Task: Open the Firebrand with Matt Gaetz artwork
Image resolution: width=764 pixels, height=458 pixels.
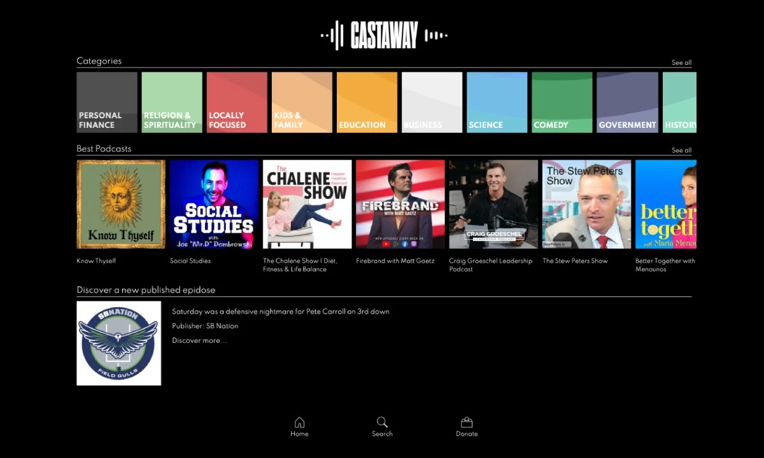Action: pos(400,204)
